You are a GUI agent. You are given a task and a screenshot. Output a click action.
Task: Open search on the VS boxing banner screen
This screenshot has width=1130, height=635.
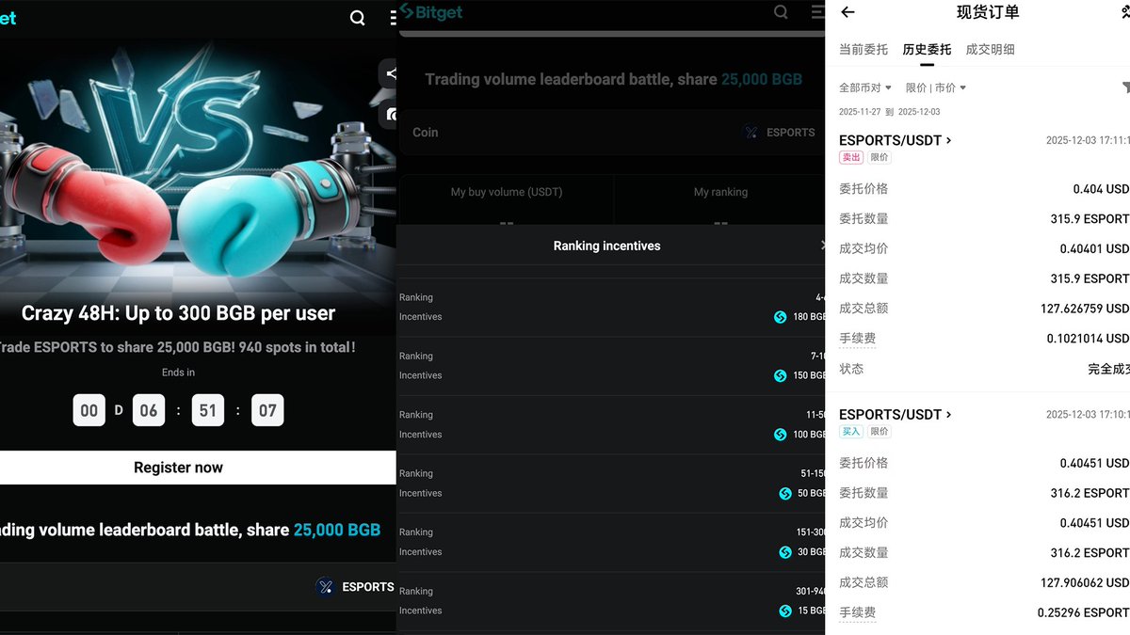coord(357,18)
